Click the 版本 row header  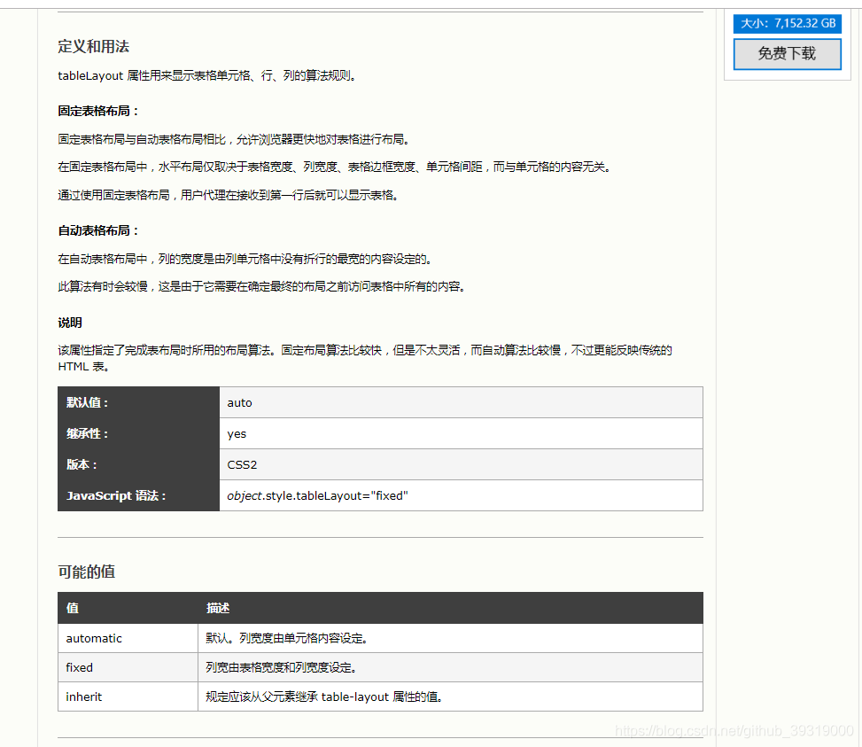[x=138, y=464]
